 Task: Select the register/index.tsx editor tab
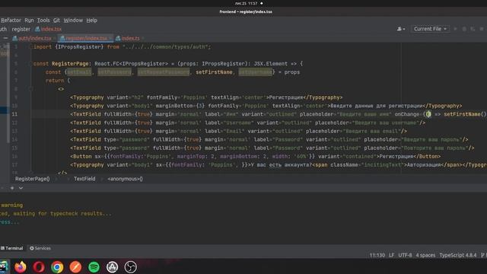[86, 38]
